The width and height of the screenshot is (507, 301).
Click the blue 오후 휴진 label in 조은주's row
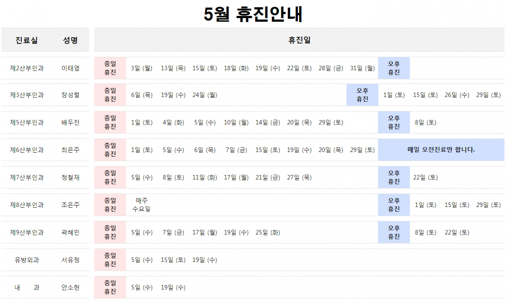coord(394,205)
